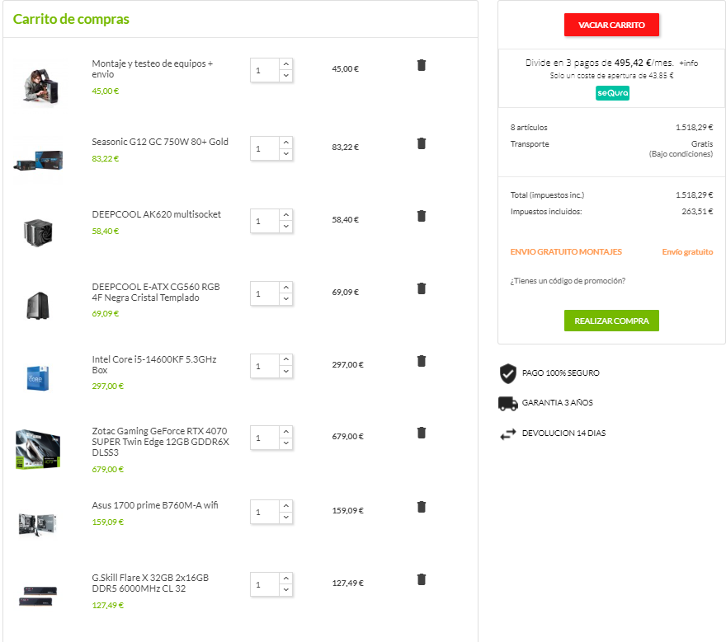Viewport: 726px width, 642px height.
Task: Proceed with Realizar Compra button
Action: tap(611, 321)
